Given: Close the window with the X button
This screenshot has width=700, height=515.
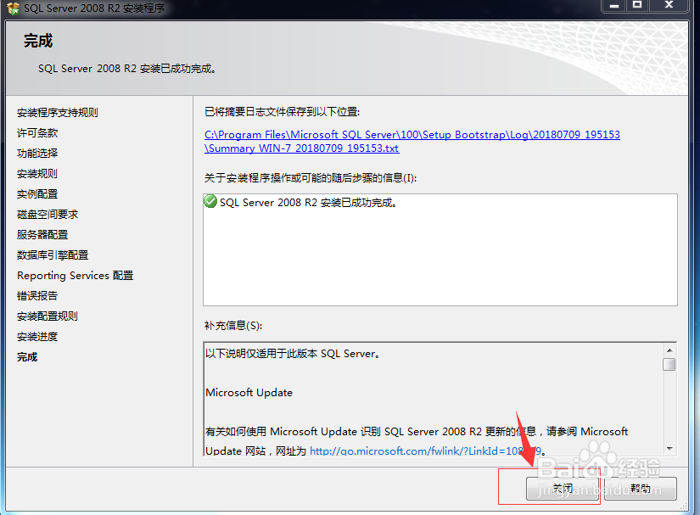Looking at the screenshot, I should point(669,5).
